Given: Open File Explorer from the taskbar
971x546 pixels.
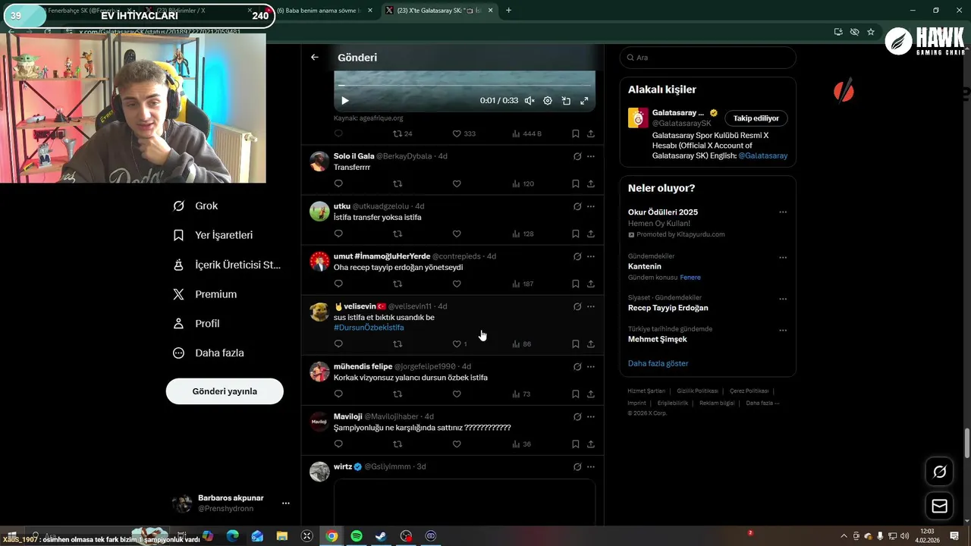Looking at the screenshot, I should tap(282, 536).
